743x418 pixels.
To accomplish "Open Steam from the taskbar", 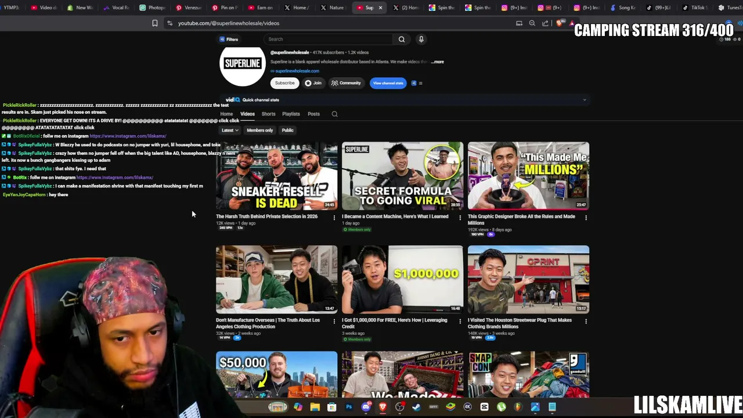I will click(416, 407).
